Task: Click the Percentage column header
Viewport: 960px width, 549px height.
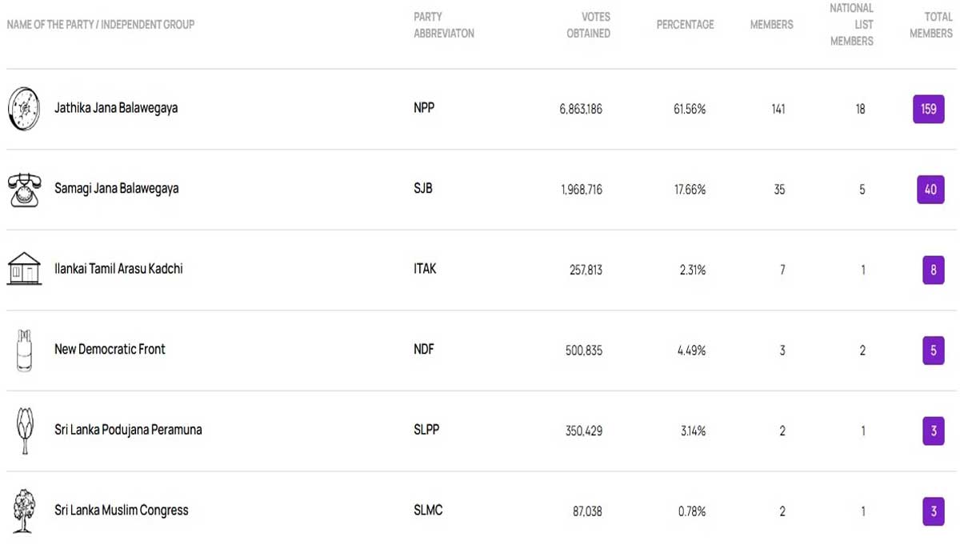Action: [685, 25]
